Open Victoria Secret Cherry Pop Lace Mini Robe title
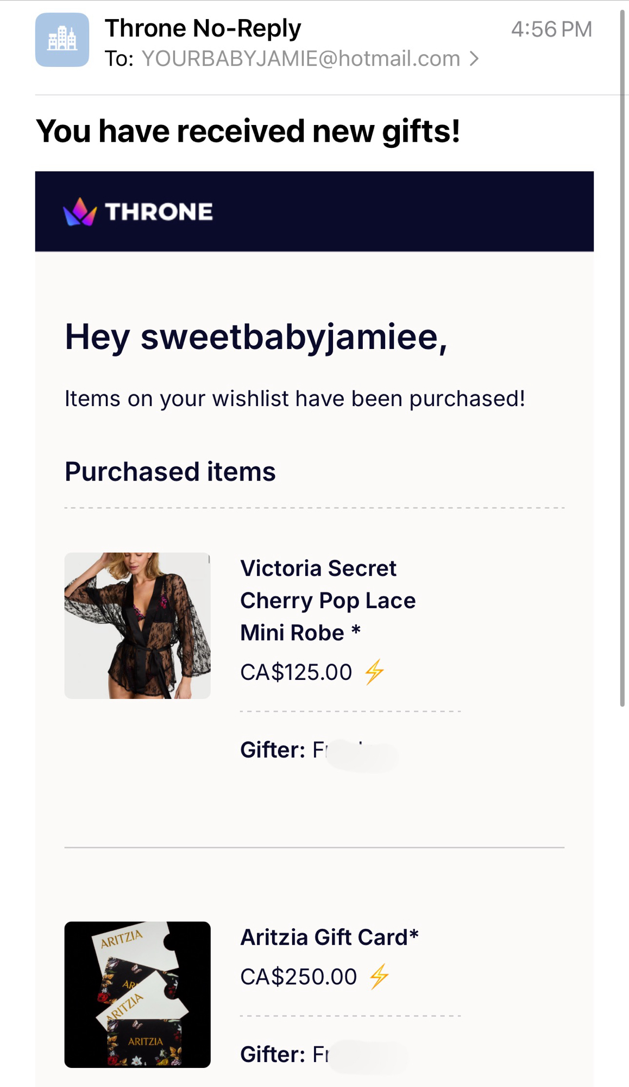629x1087 pixels. coord(328,601)
